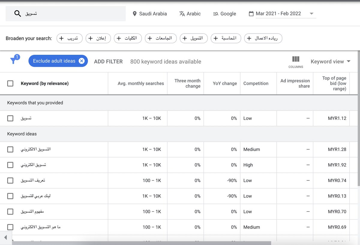Check the لينك عربي للتسويق keyword row

(x=10, y=196)
